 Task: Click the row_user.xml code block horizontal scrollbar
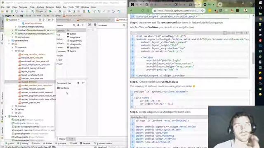[x=184, y=78]
